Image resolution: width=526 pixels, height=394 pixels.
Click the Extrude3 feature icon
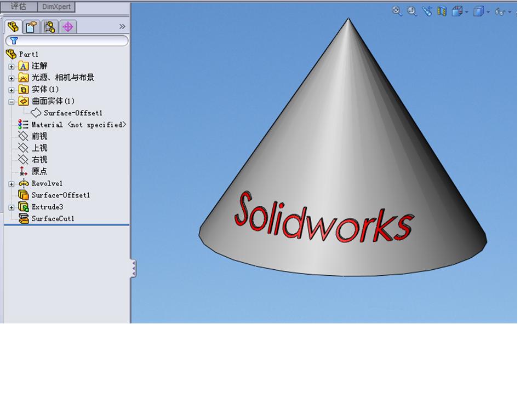23,207
